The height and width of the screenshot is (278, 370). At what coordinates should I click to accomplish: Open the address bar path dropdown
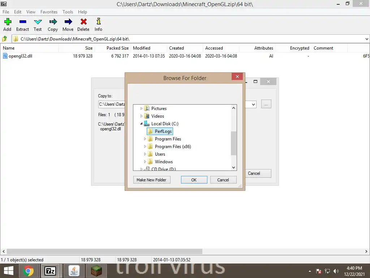(367, 39)
